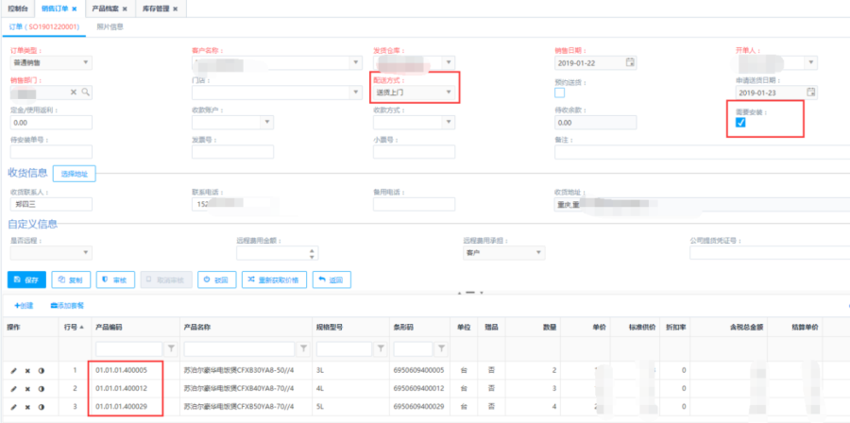Click the edit pencil icon in row 1
This screenshot has width=850, height=423.
pos(14,369)
